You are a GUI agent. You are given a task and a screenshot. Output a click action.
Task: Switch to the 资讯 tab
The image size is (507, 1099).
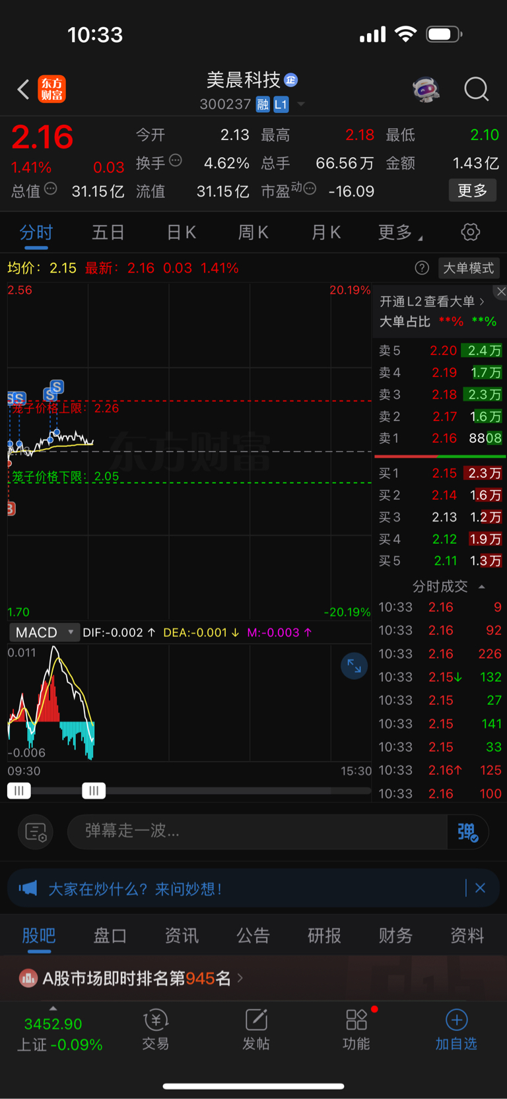point(182,936)
